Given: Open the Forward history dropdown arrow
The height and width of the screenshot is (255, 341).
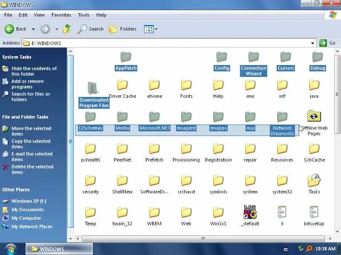Looking at the screenshot, I should [57, 29].
